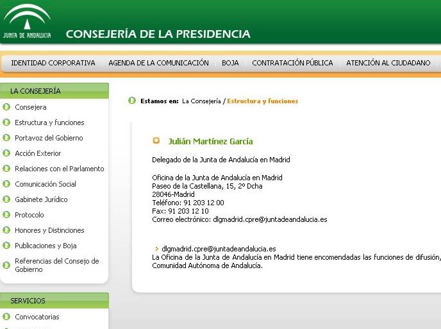Go to Contratación Pública in the top menu
Viewport: 441px width, 329px height.
click(x=292, y=63)
